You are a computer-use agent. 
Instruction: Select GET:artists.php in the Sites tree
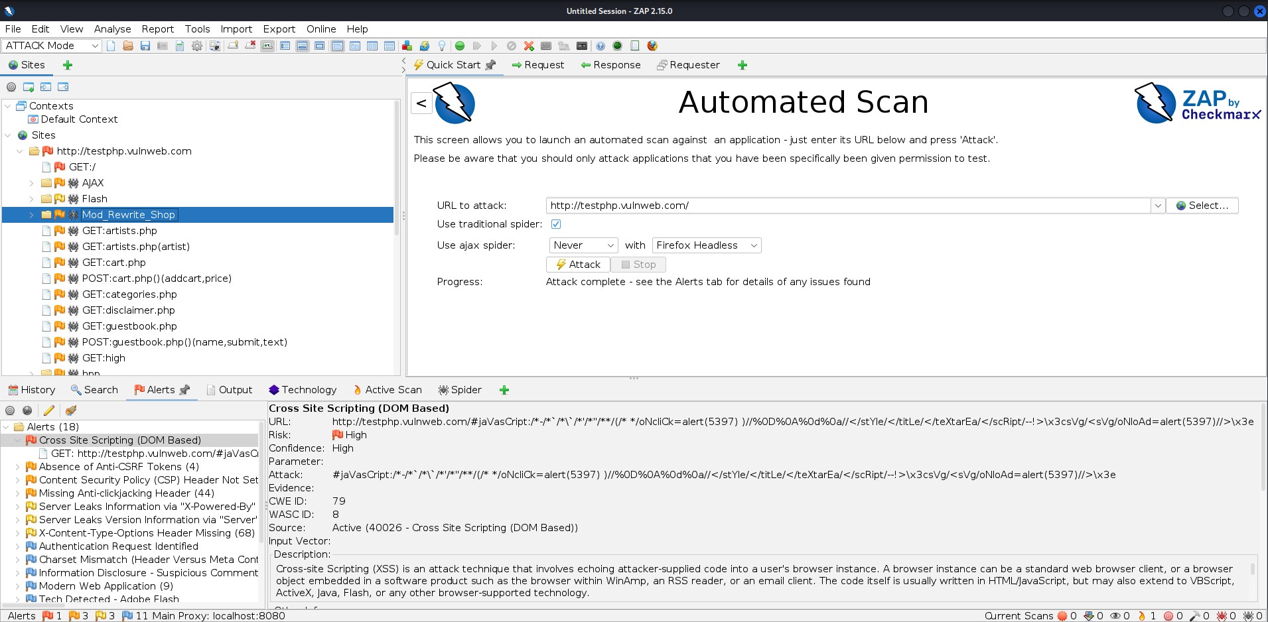[119, 231]
